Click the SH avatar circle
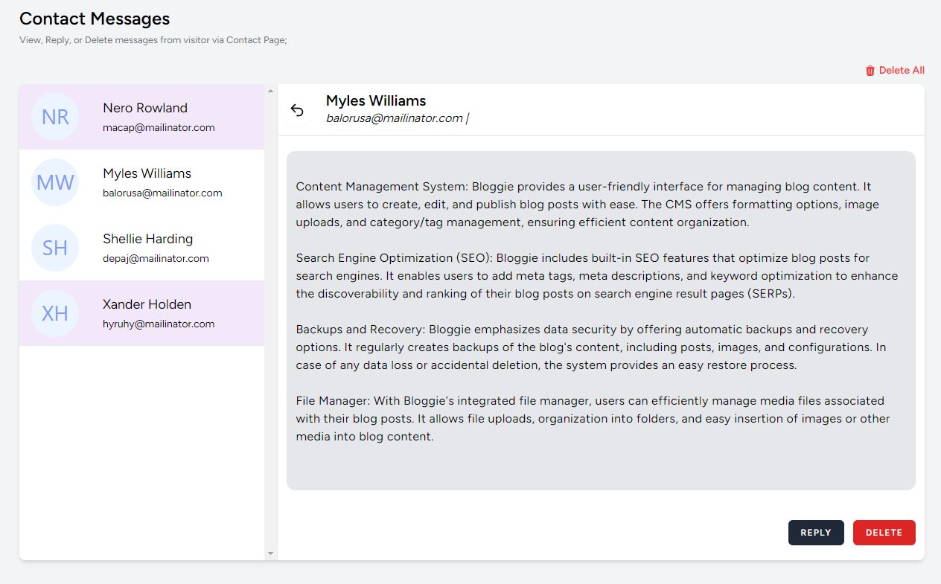 pyautogui.click(x=55, y=248)
